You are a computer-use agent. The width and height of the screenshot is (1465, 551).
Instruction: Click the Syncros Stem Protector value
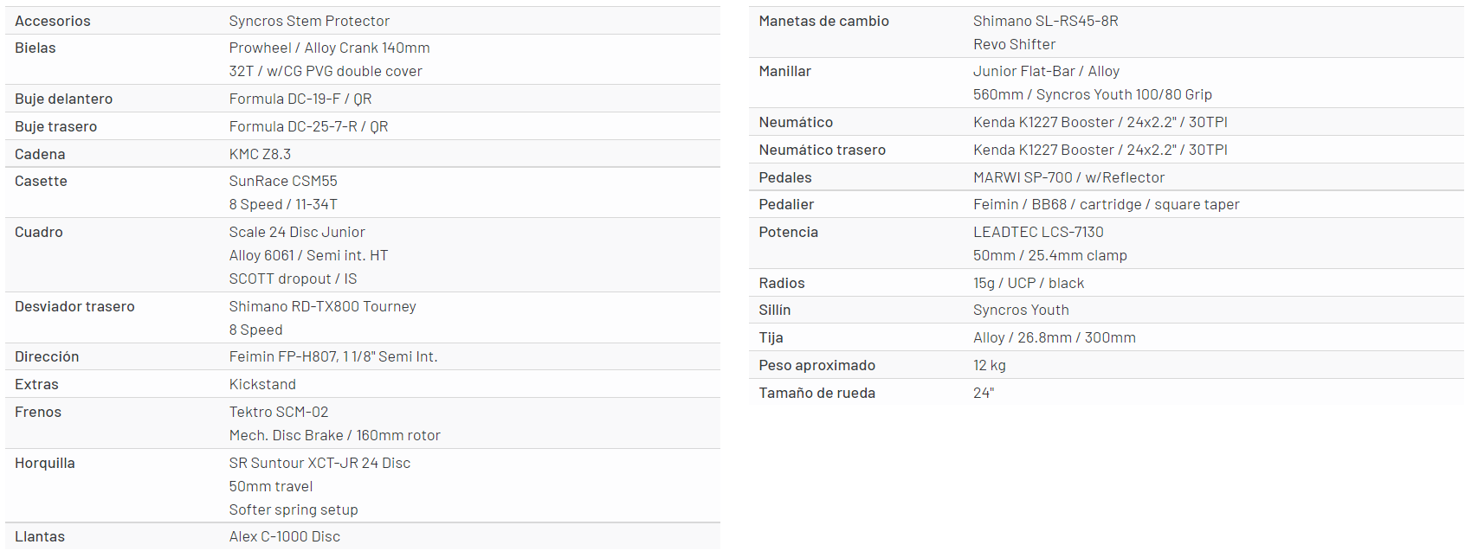pyautogui.click(x=309, y=21)
